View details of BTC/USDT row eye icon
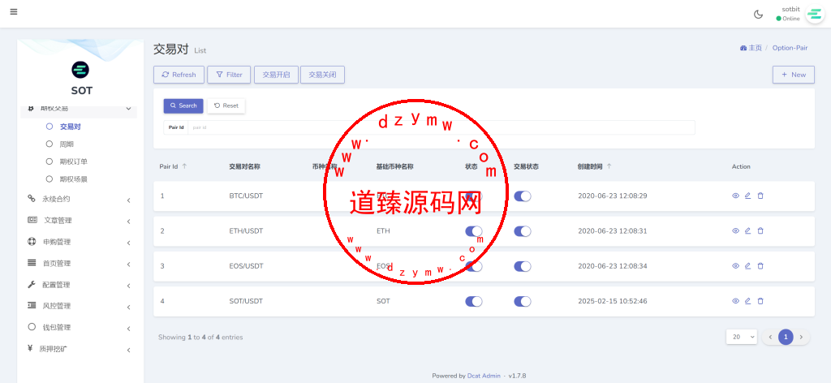Screen dimensions: 831x383 click(x=735, y=196)
